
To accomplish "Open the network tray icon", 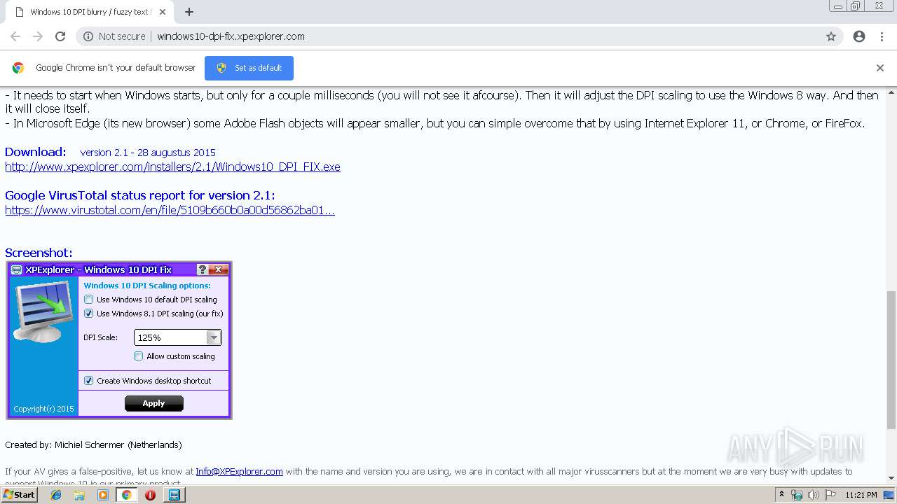I will coord(797,495).
